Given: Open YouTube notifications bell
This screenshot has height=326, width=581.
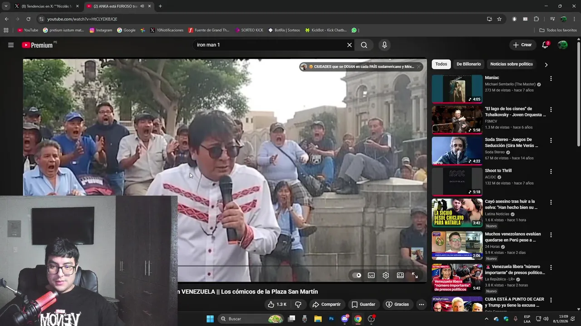Looking at the screenshot, I should 545,45.
